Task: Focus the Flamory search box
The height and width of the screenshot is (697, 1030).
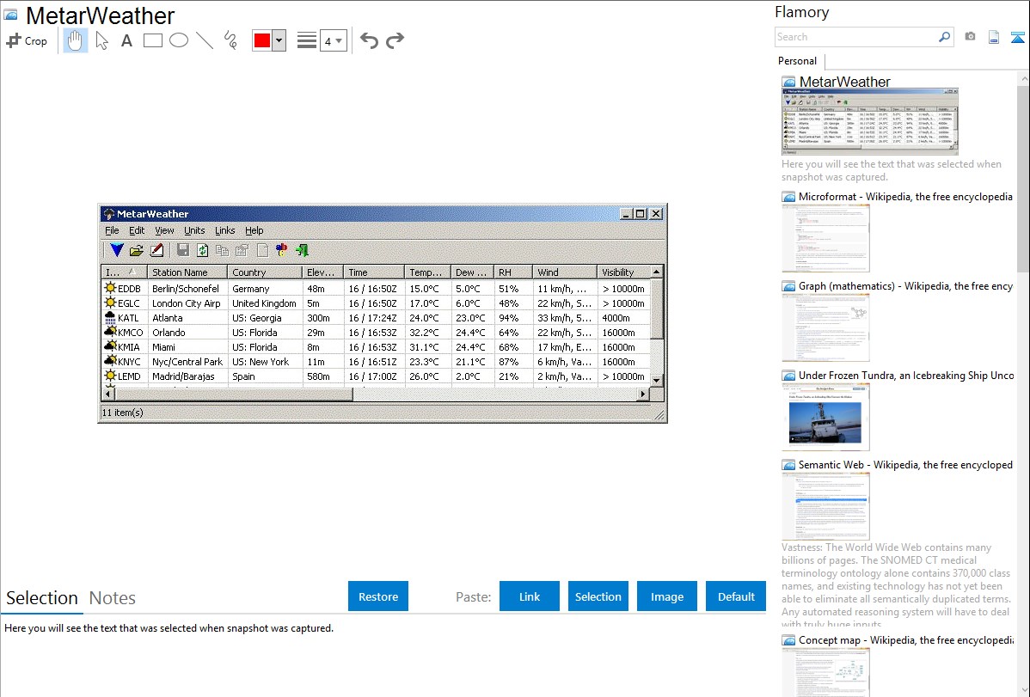Action: click(x=856, y=37)
